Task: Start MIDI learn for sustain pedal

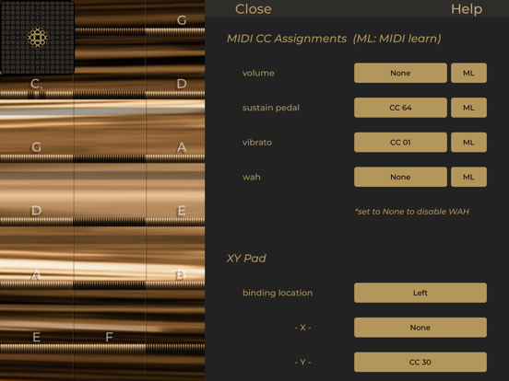Action: (x=468, y=108)
